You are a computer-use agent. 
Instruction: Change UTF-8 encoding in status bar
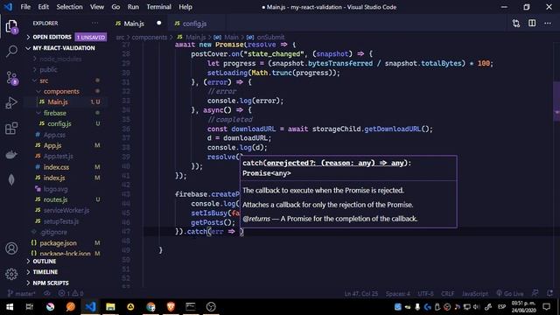click(x=426, y=294)
